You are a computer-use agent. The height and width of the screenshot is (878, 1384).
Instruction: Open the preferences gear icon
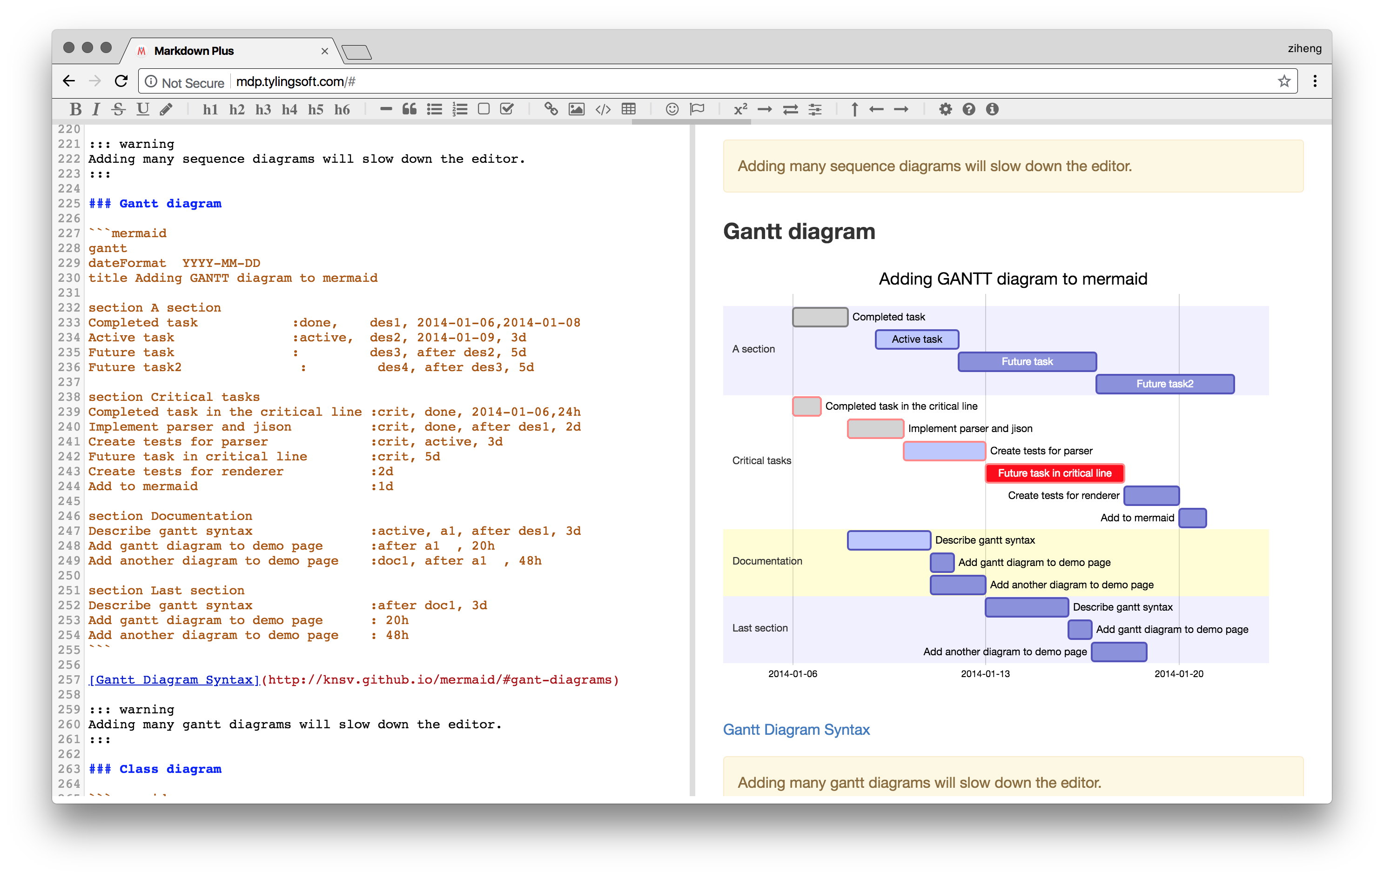tap(945, 109)
